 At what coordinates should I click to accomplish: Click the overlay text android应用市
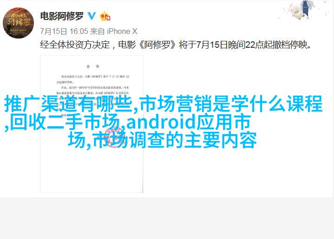pyautogui.click(x=189, y=122)
